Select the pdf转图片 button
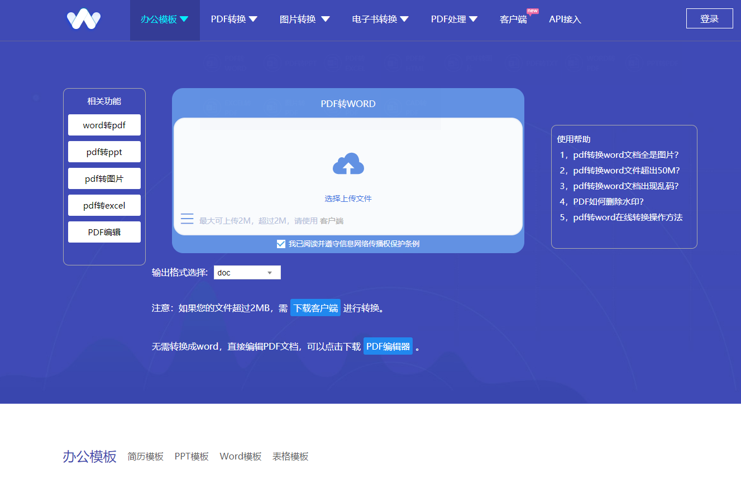Viewport: 741px width, 479px height. pos(104,178)
